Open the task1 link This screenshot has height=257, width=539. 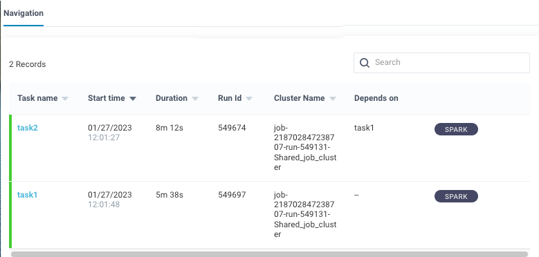[27, 195]
